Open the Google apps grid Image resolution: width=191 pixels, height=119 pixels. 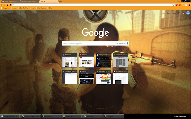click(x=179, y=13)
